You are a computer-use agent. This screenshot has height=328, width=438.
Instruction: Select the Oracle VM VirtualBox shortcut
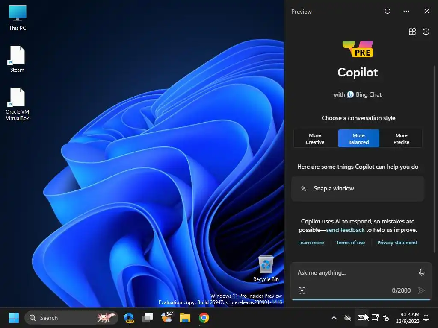17,104
